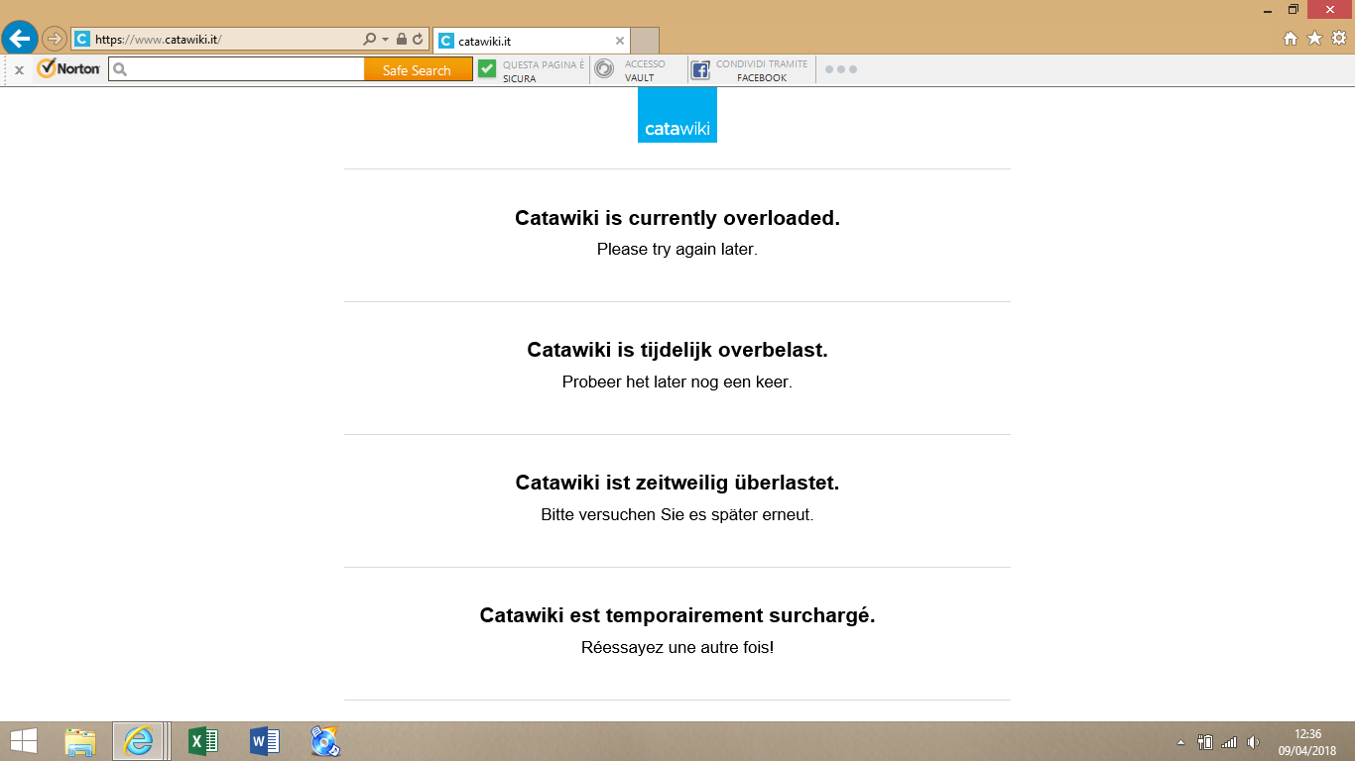Open browser Tools gear icon
Viewport: 1355px width, 761px height.
(1339, 39)
